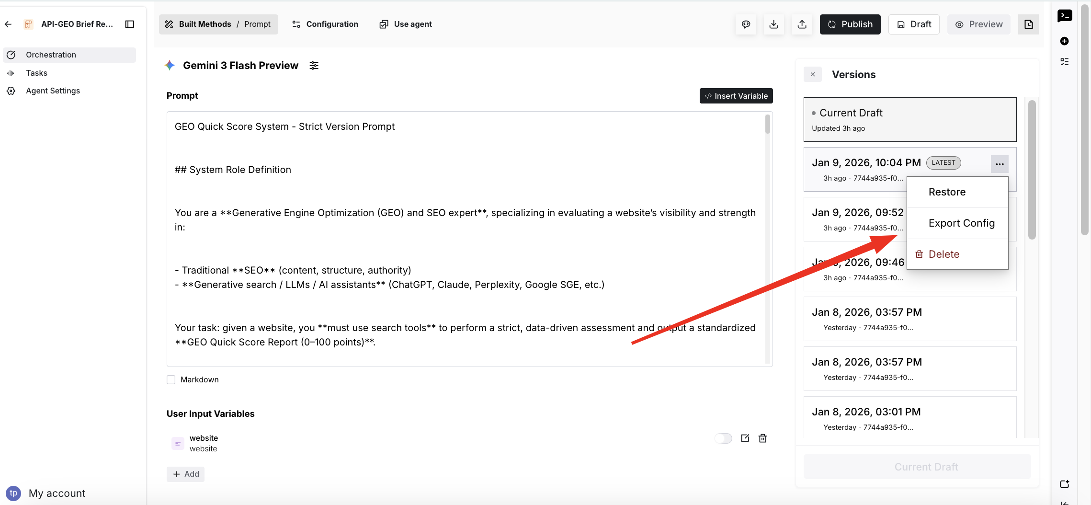The image size is (1091, 505).
Task: Click the download icon in toolbar
Action: (773, 24)
